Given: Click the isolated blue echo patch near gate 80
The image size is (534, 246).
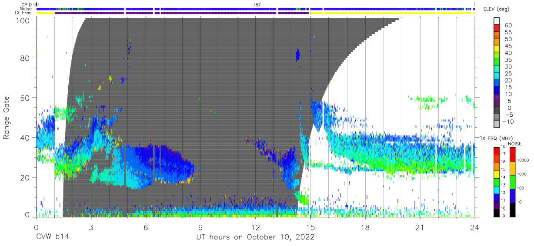Looking at the screenshot, I should [x=298, y=55].
